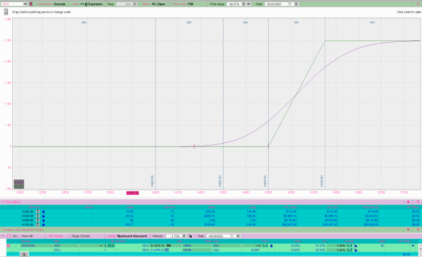
Task: Adjust Vol Adj stepper on BUY row
Action: (349, 246)
